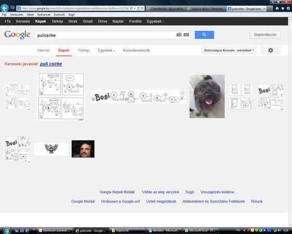Open the on-screen keyboard icon in search box
Screen dimensions: 292x234
click(x=186, y=34)
